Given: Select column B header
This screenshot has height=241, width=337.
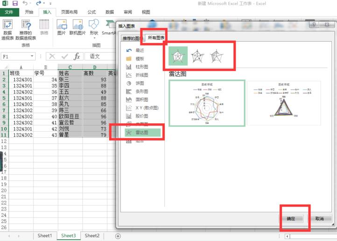Looking at the screenshot, I should [x=46, y=67].
